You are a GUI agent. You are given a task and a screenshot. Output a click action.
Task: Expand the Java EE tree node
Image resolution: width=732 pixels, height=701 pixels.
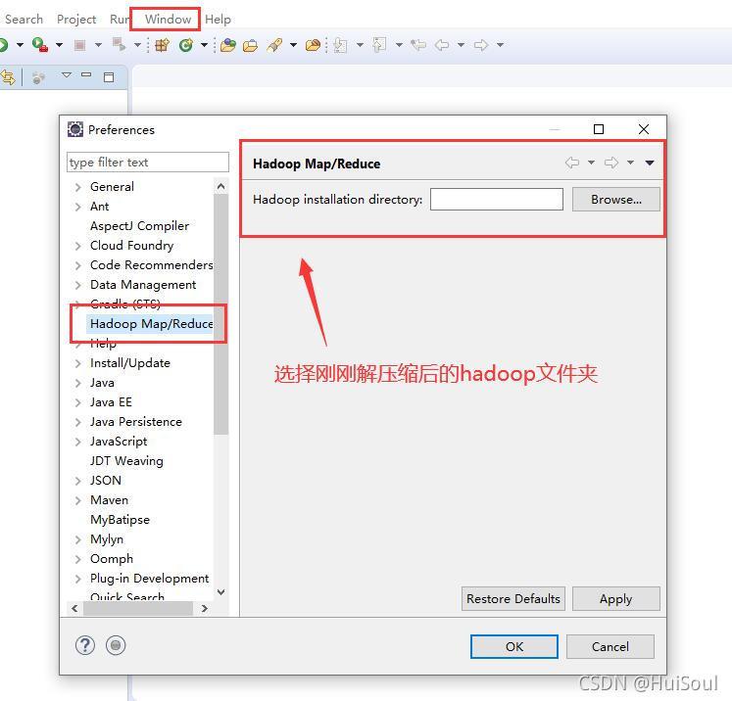pos(78,402)
